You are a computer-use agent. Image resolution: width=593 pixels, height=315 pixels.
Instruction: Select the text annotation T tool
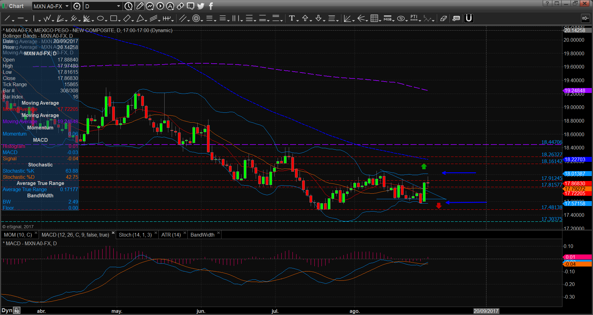(292, 19)
